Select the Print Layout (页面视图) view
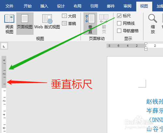Image resolution: width=163 pixels, height=133 pixels. point(25,24)
